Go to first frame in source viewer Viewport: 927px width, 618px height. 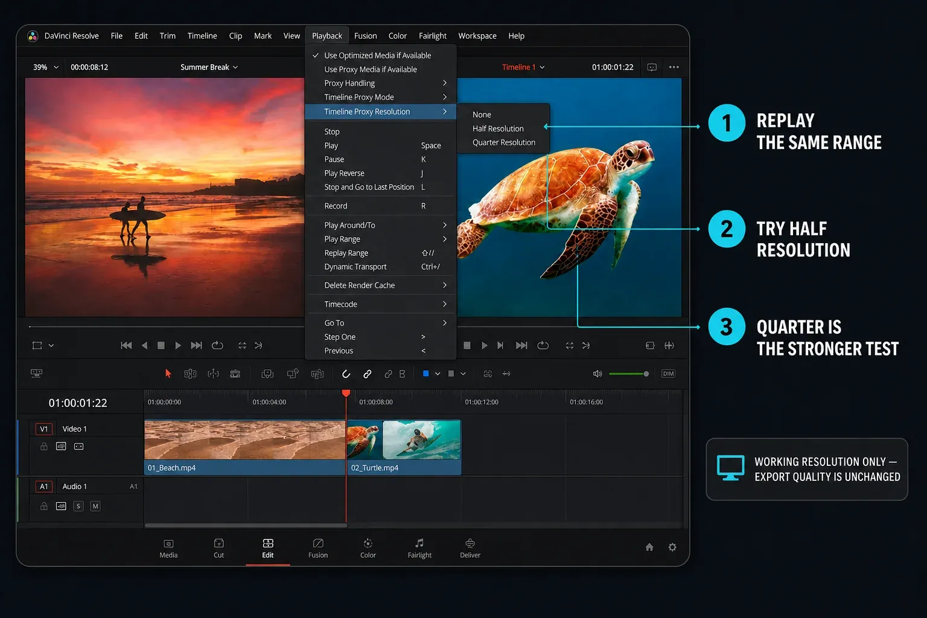pos(126,345)
